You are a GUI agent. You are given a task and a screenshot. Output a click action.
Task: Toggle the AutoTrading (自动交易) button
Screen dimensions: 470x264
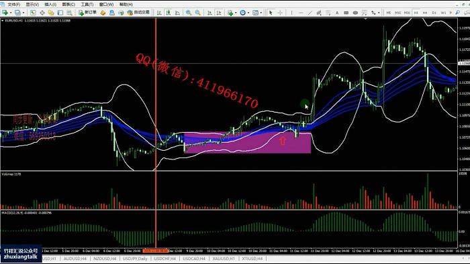tap(138, 13)
